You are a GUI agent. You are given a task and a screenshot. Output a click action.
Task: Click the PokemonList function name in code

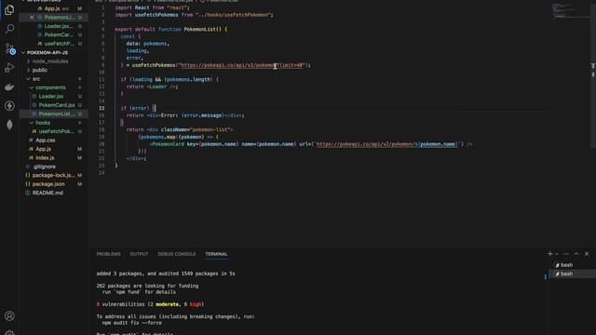(x=200, y=29)
